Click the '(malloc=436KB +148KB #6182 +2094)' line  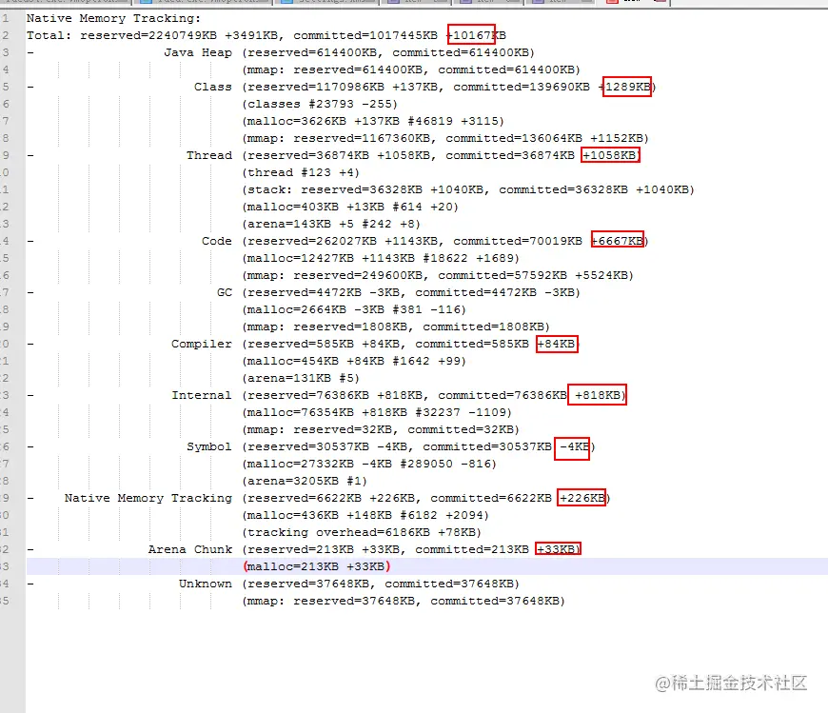pos(366,515)
